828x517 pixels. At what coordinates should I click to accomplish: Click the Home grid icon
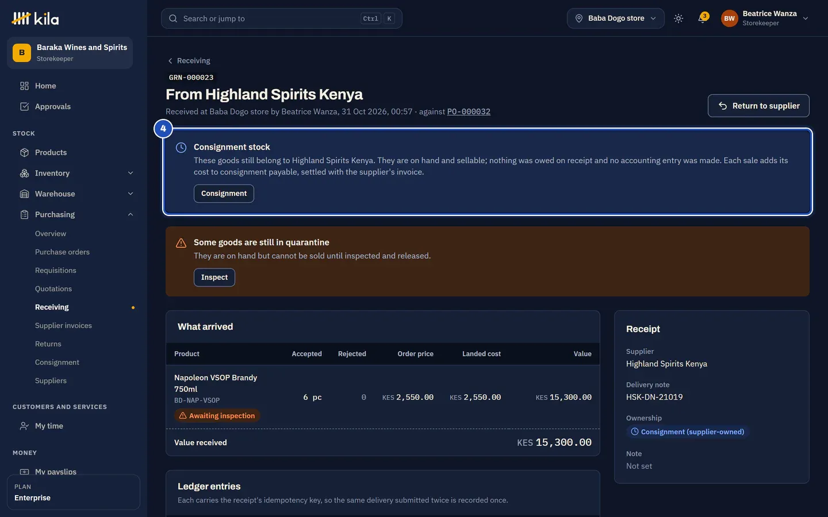(24, 86)
